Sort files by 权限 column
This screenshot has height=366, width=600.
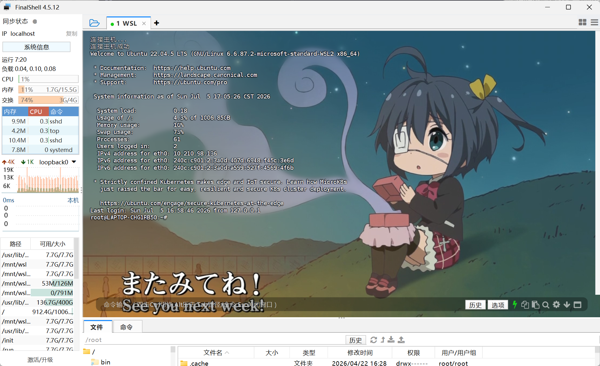414,353
